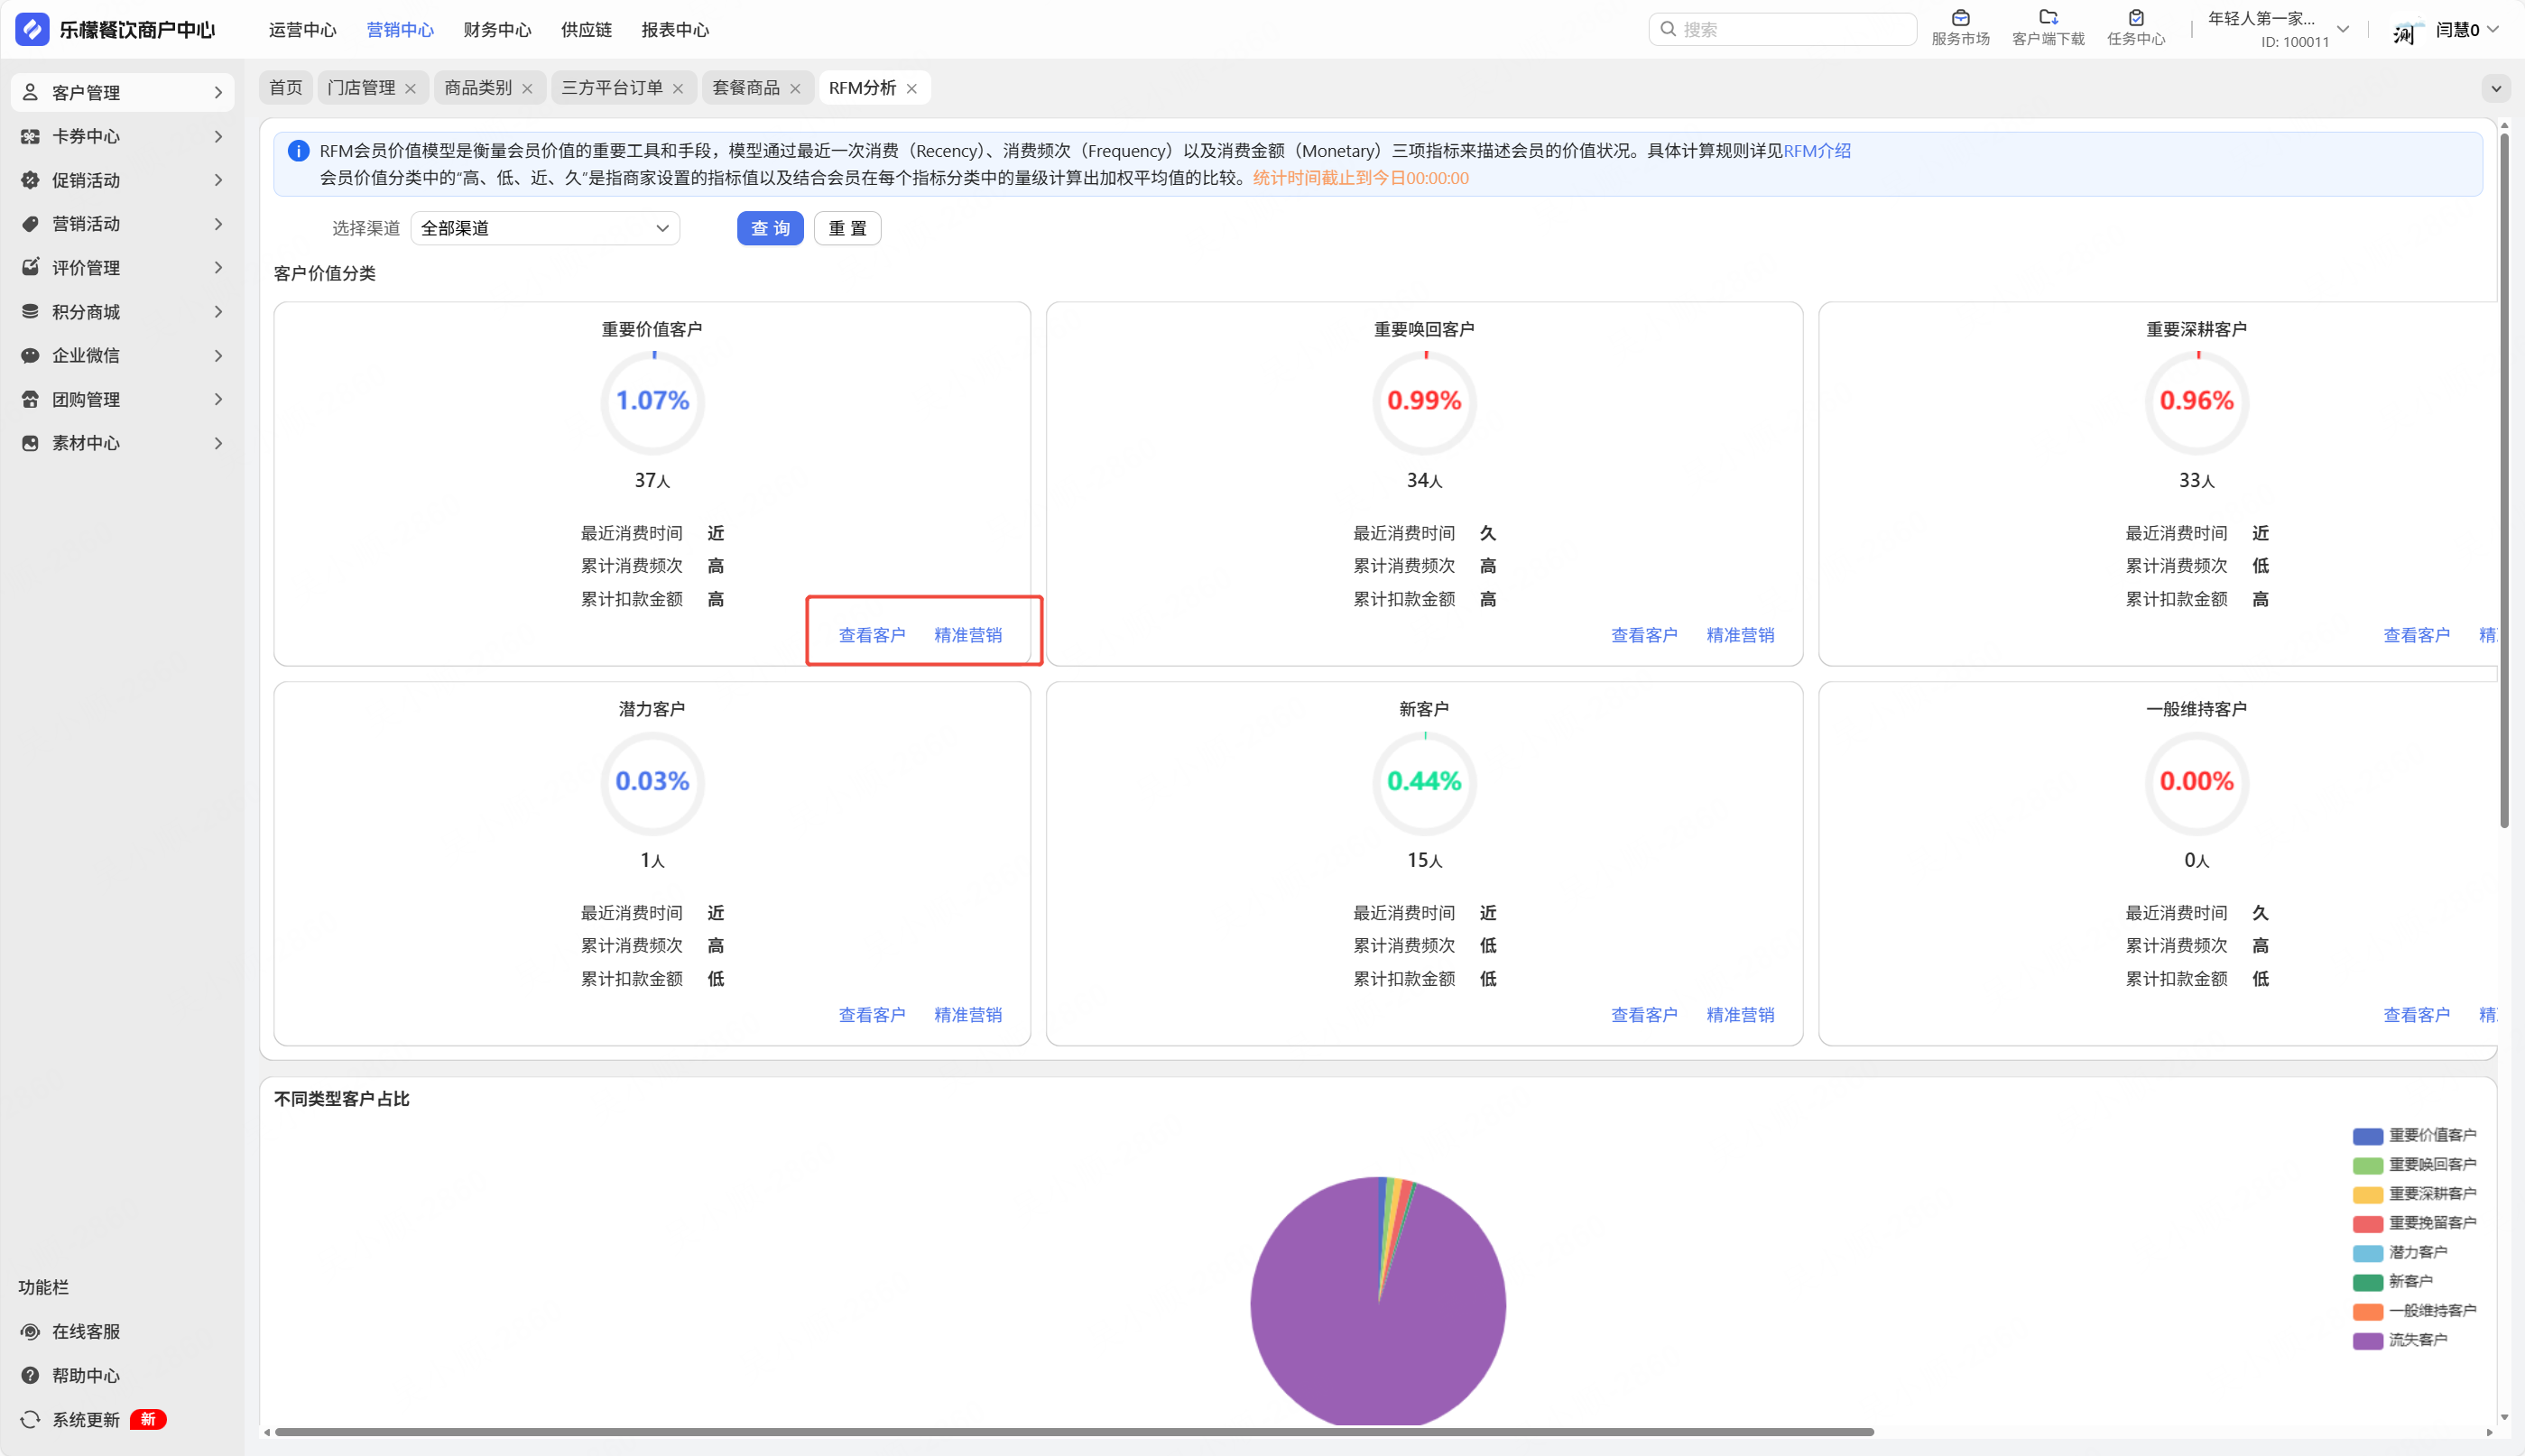Open the 任务中心 task center icon
This screenshot has height=1456, width=2525.
click(2136, 18)
